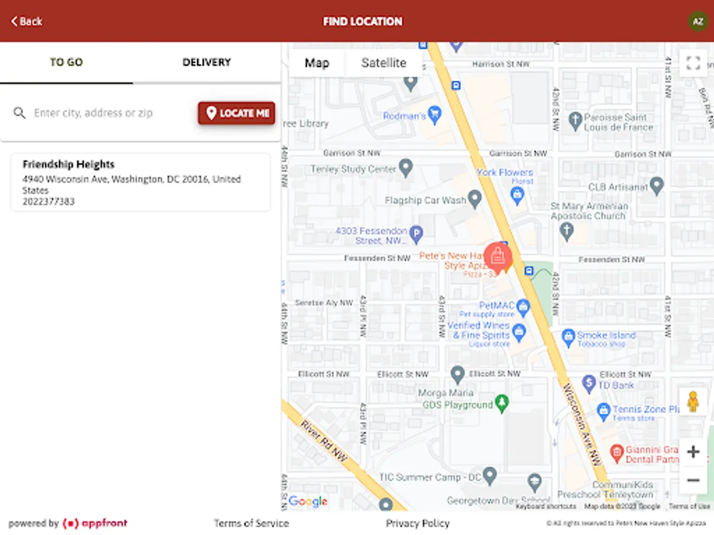Click the TIC Summer Camp marker
Screen dimensions: 714x535
(490, 475)
